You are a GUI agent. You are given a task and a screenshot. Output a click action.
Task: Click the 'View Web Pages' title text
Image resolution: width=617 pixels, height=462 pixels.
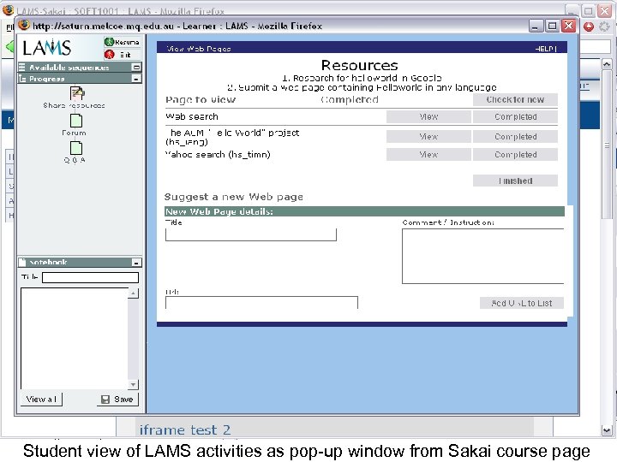click(x=198, y=49)
